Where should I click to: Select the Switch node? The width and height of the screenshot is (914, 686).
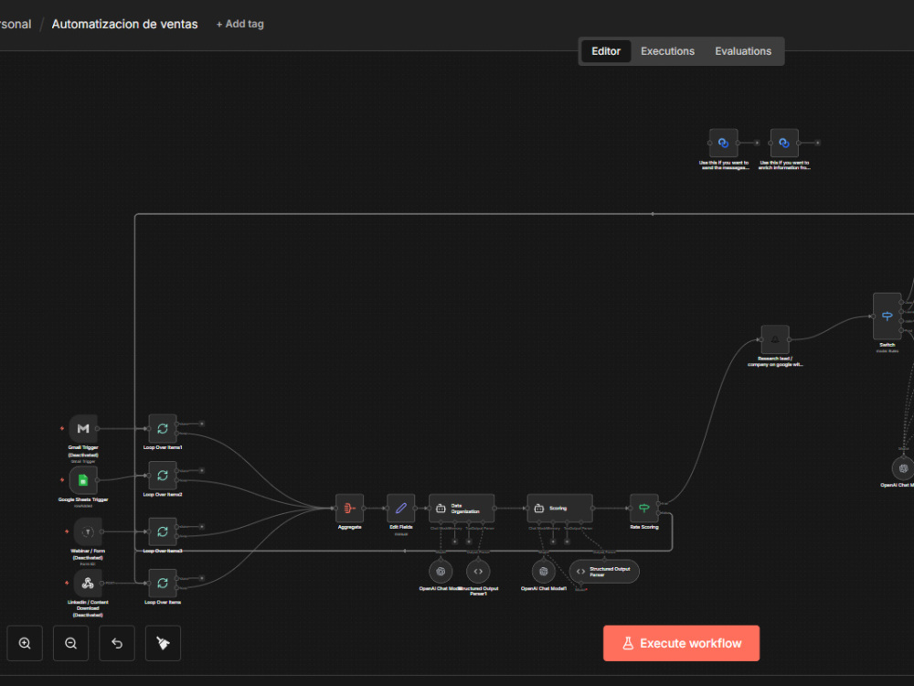coord(887,316)
